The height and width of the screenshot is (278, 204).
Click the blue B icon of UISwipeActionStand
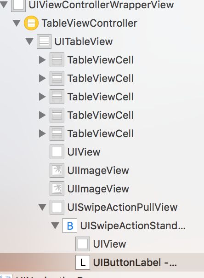click(x=70, y=226)
